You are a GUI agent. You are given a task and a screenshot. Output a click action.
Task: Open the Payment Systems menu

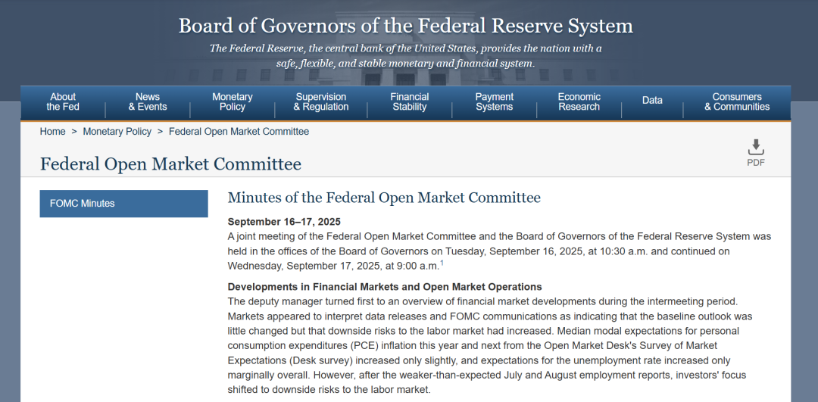pyautogui.click(x=495, y=102)
